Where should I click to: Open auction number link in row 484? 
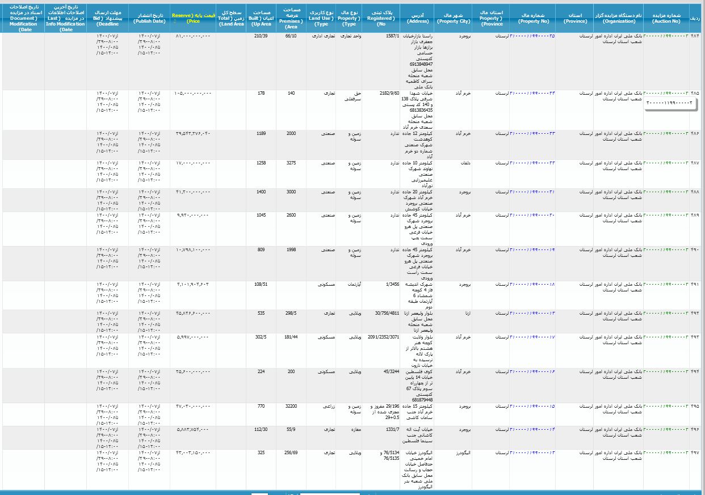666,36
